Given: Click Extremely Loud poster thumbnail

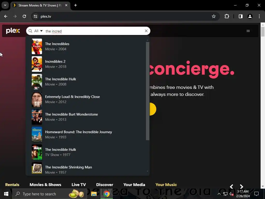Looking at the screenshot, I should tap(37, 99).
